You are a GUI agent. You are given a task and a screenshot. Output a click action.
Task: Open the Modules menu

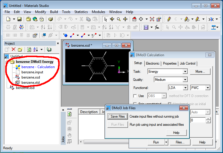(x=98, y=12)
